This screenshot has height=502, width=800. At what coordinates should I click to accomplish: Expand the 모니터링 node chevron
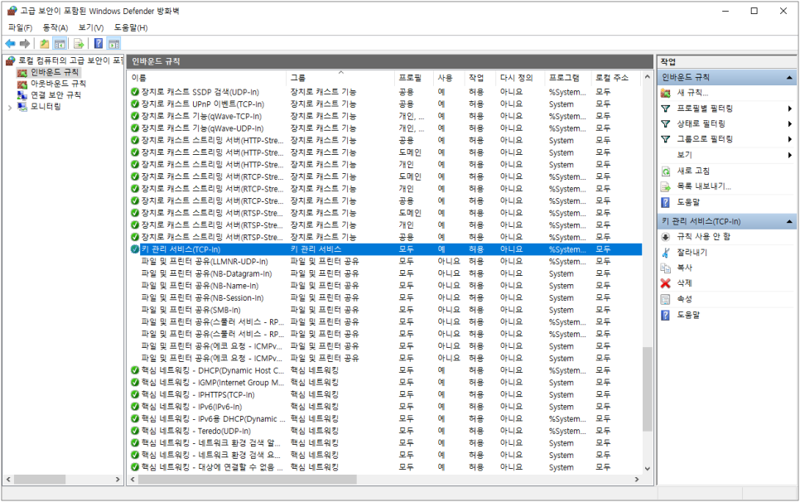point(10,107)
